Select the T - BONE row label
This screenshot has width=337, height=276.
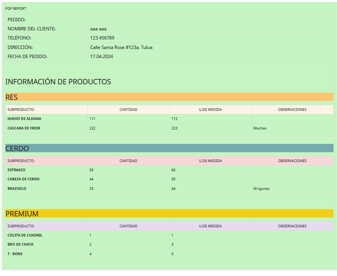click(x=15, y=254)
